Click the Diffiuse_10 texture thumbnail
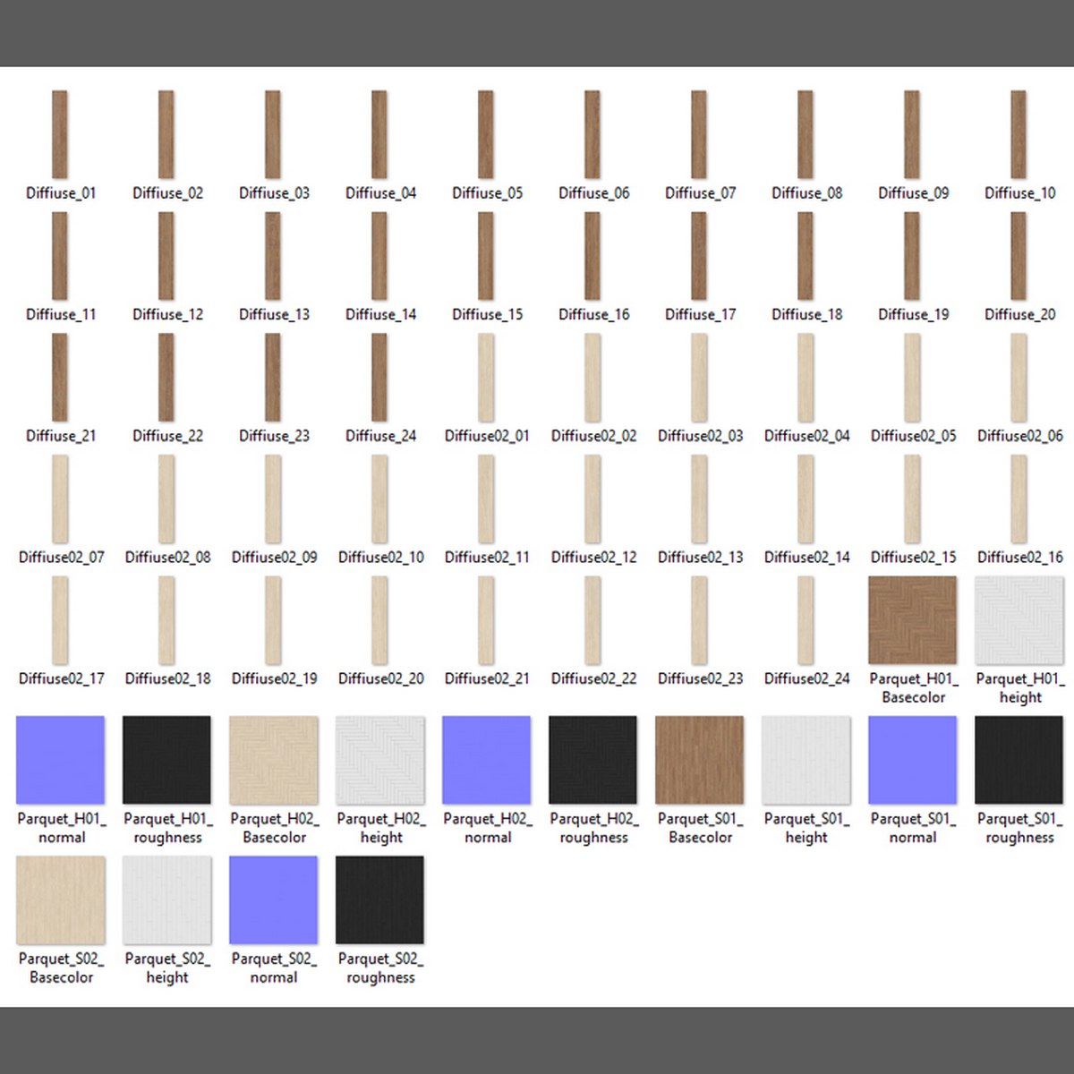Image resolution: width=1074 pixels, height=1074 pixels. point(1019,135)
